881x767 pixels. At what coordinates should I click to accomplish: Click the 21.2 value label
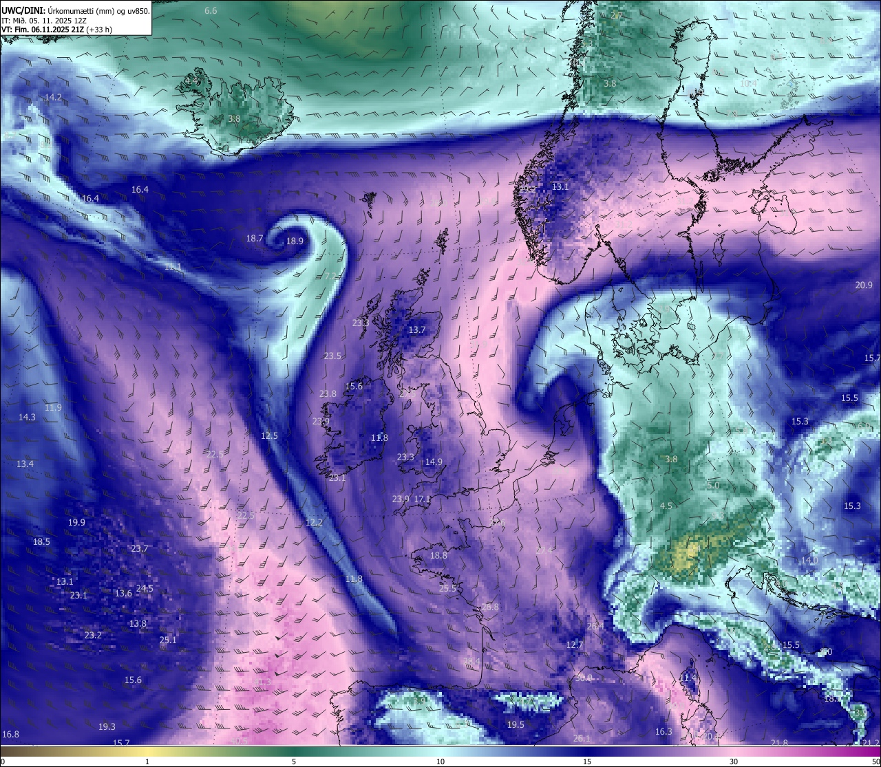[871, 742]
